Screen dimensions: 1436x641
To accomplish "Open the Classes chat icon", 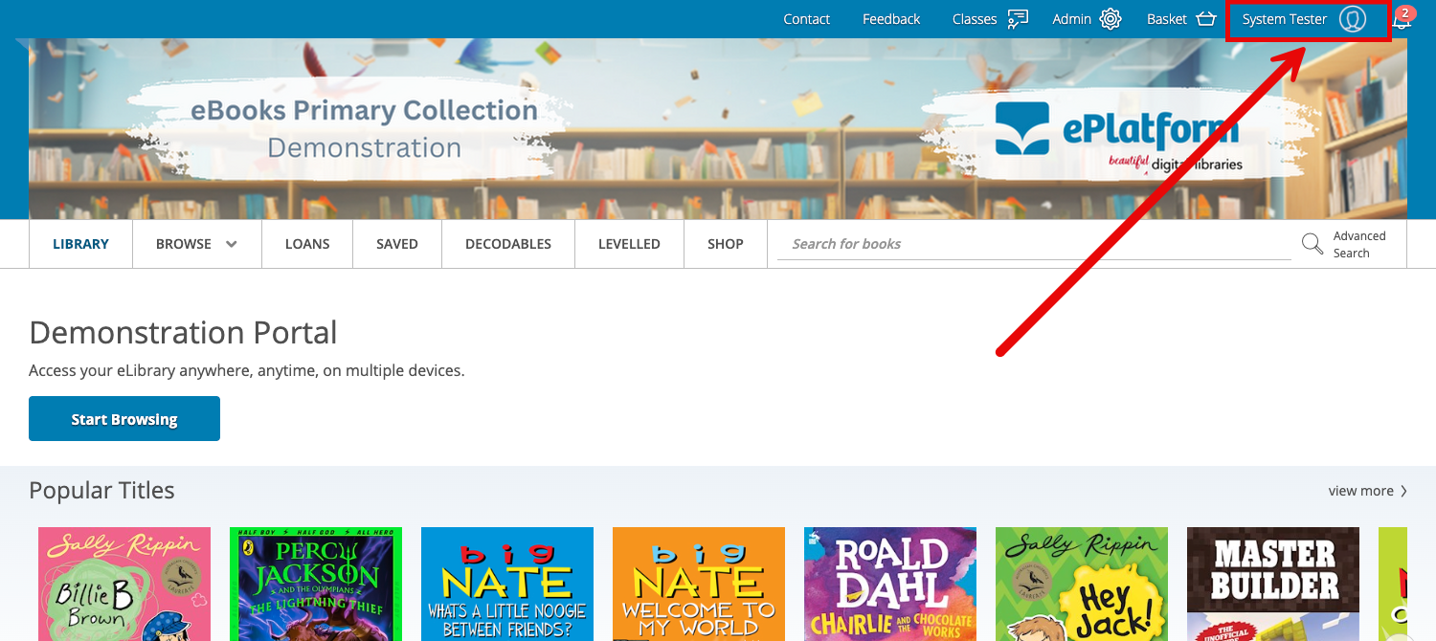I will point(1018,19).
